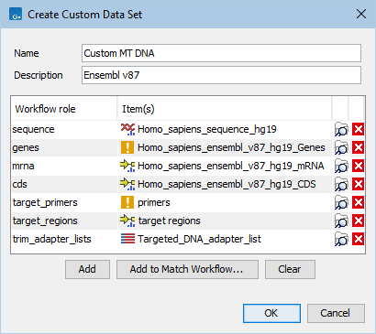Browse for the mrna row item
This screenshot has width=376, height=334.
coord(341,166)
